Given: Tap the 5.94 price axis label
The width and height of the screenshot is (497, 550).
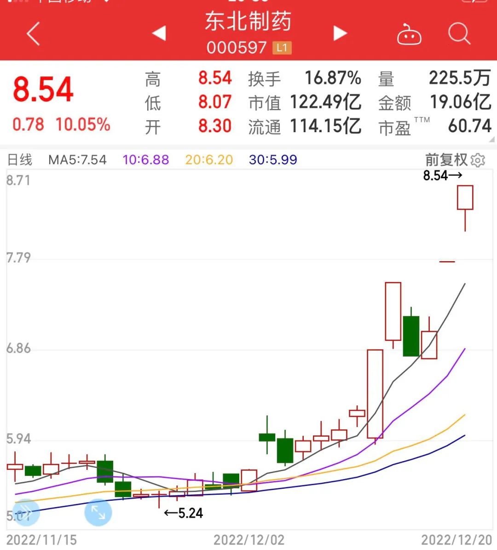Looking at the screenshot, I should [x=18, y=439].
